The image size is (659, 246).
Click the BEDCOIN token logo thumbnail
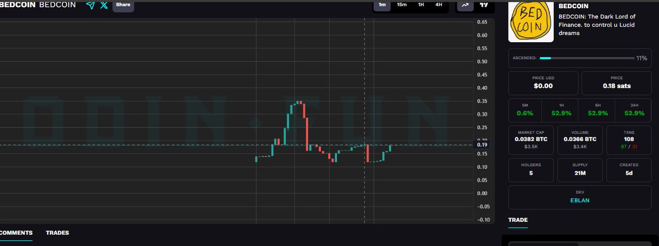530,22
